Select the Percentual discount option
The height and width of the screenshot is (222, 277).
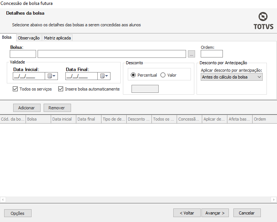(133, 75)
